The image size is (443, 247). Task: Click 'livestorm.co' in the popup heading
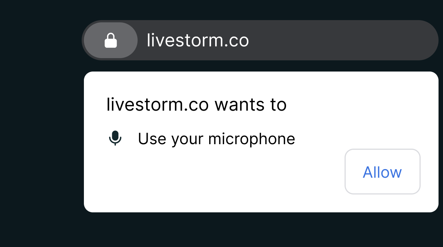click(x=158, y=104)
